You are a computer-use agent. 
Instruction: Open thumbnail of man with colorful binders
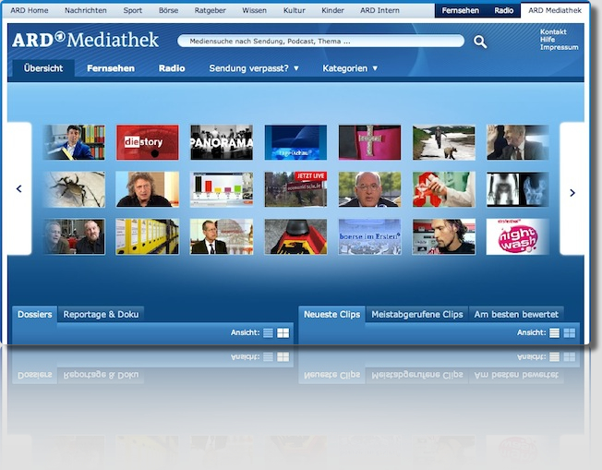pyautogui.click(x=74, y=142)
